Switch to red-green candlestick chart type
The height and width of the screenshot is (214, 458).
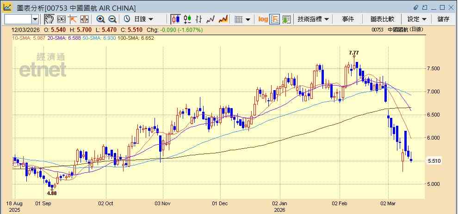tap(187, 19)
